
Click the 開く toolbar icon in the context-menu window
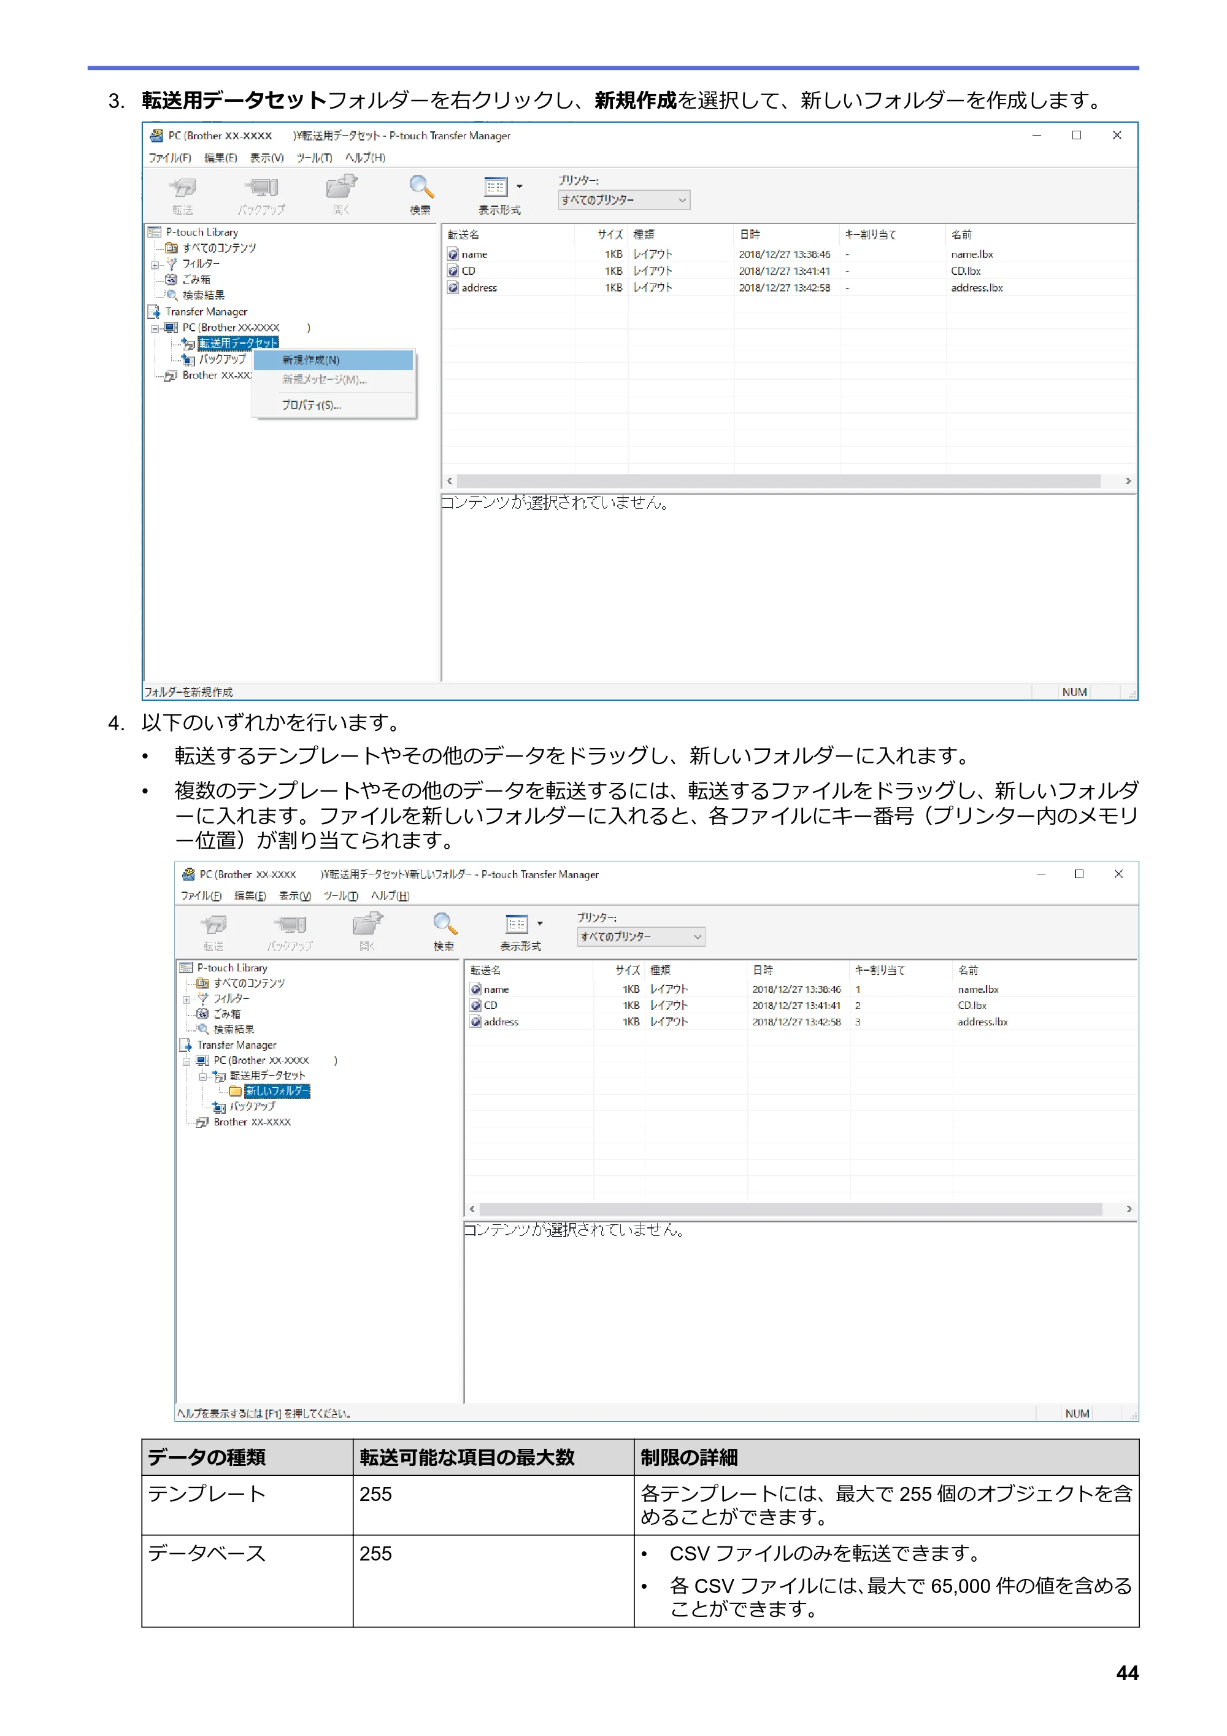[x=341, y=186]
